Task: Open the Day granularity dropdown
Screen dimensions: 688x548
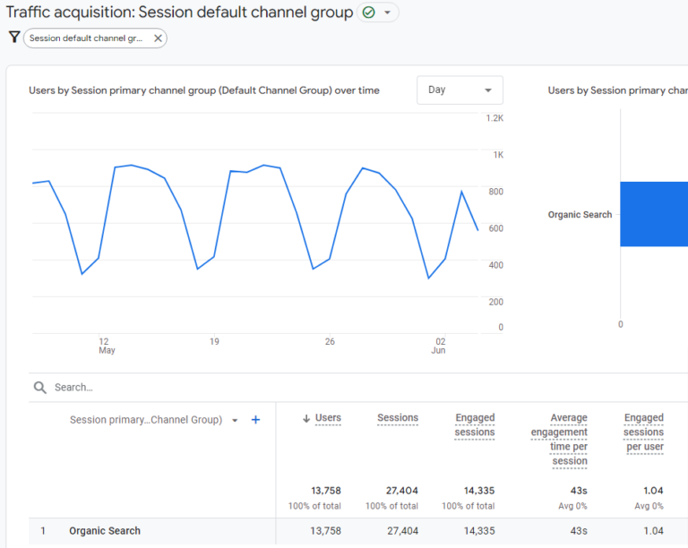Action: tap(460, 90)
